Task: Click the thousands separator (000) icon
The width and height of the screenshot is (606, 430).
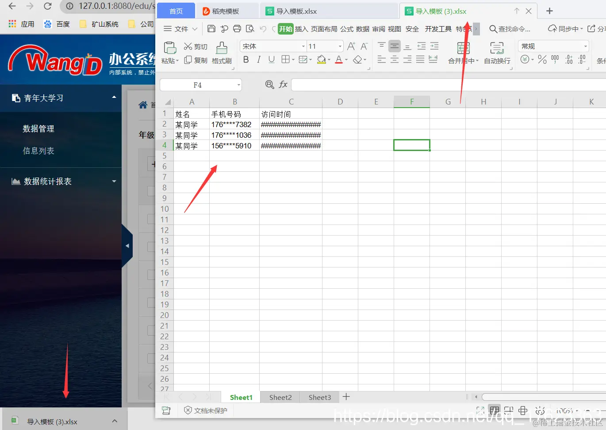Action: (x=555, y=59)
